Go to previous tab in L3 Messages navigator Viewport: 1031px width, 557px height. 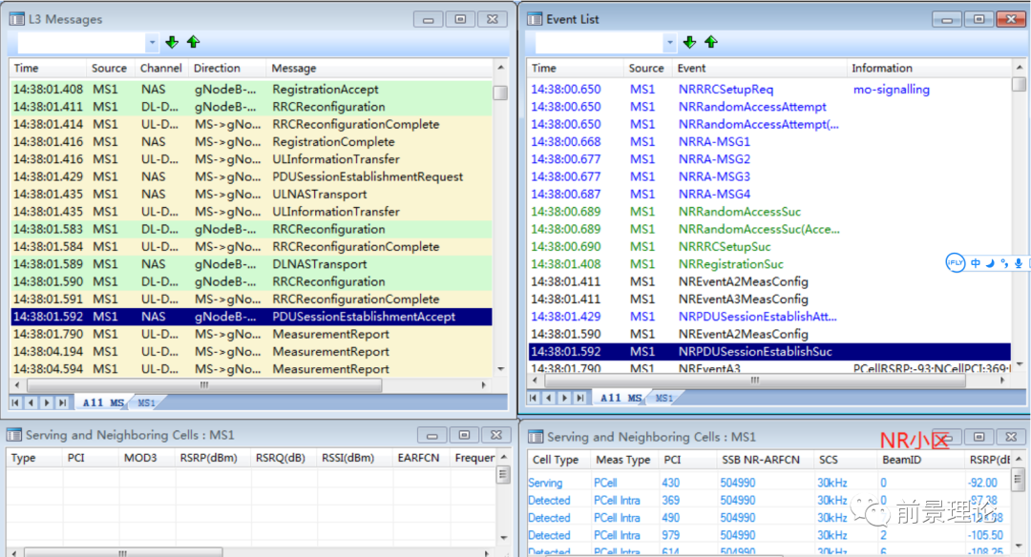tap(31, 402)
